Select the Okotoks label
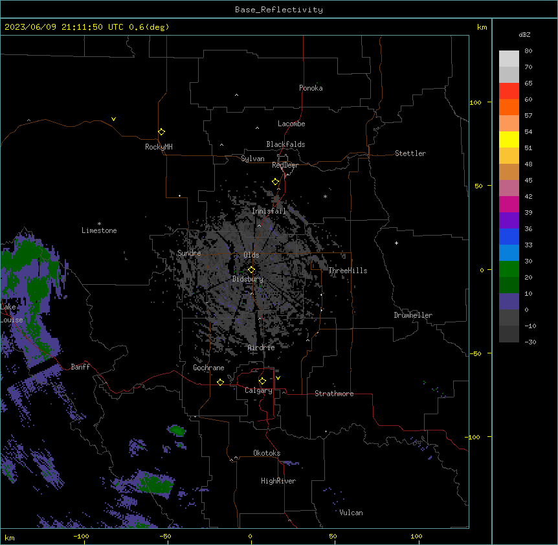The image size is (558, 545). click(x=267, y=453)
